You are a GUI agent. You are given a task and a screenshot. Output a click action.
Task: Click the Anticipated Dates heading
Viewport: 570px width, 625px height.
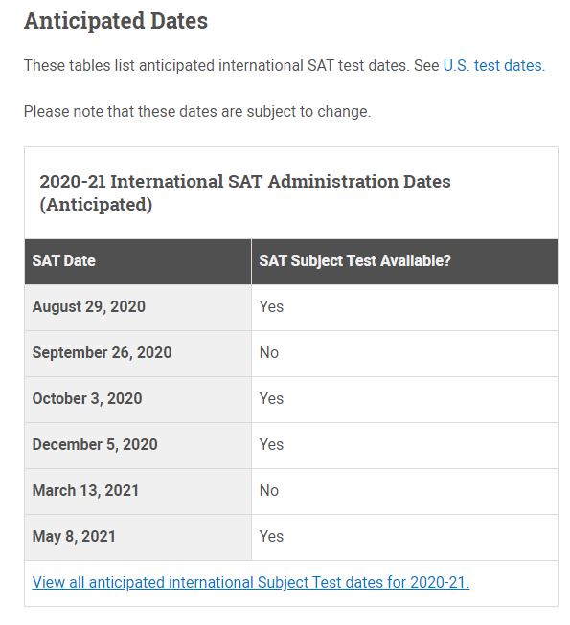click(116, 21)
